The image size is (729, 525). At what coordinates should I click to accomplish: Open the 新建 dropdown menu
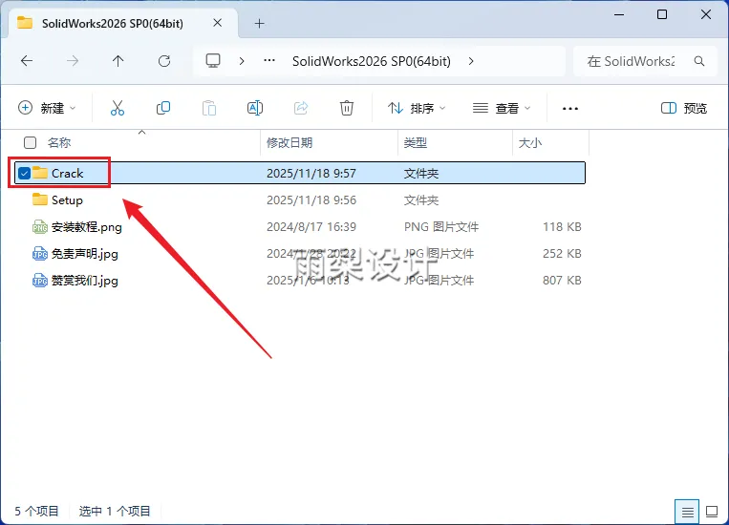(x=47, y=108)
